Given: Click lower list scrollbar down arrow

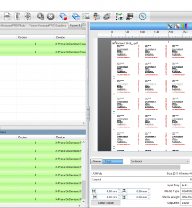Looking at the screenshot, I should pyautogui.click(x=84, y=201).
